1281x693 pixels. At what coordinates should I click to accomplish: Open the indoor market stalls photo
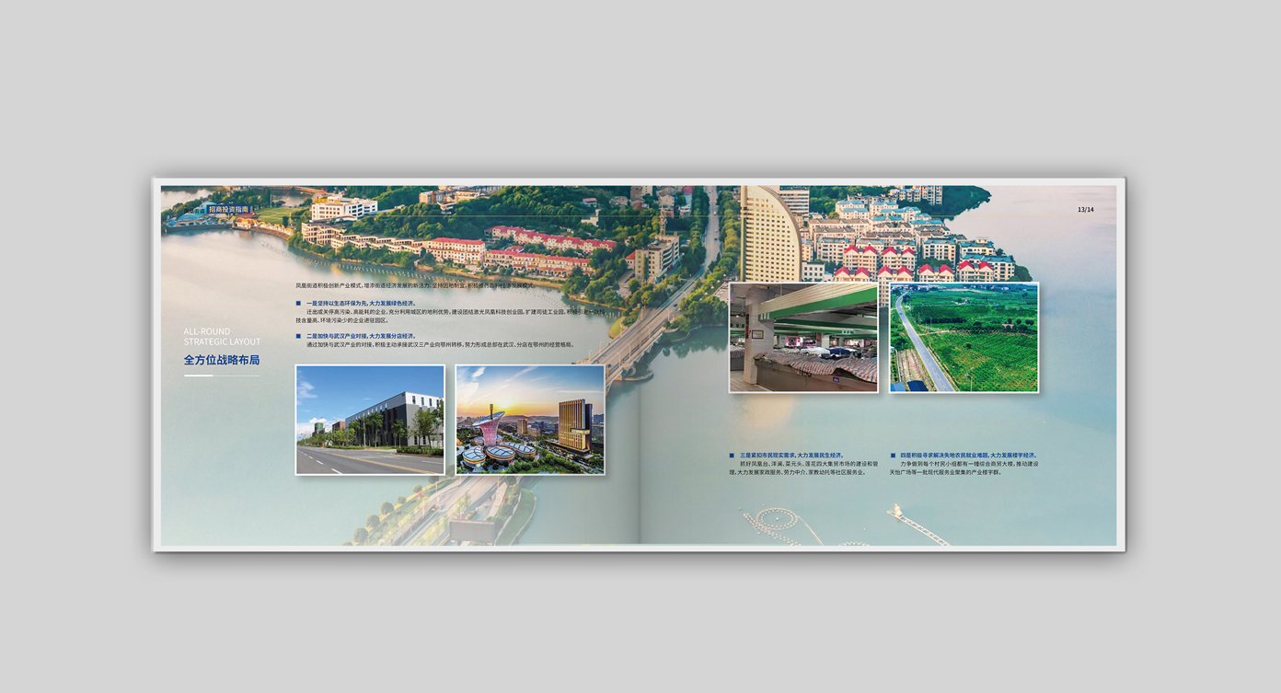803,338
